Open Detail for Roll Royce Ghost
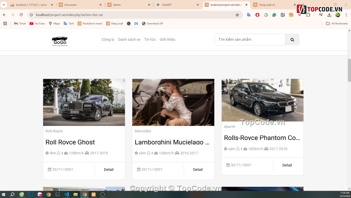The height and width of the screenshot is (198, 351). coord(109,170)
